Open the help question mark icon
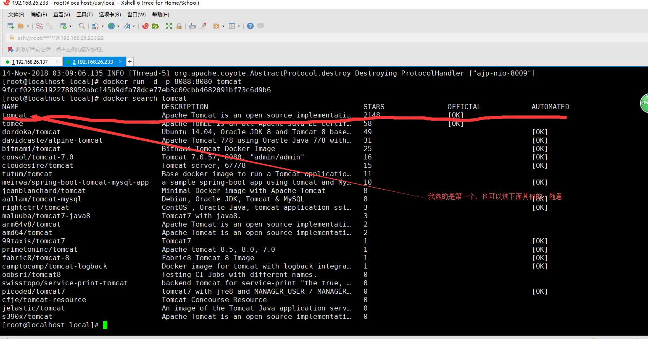Image resolution: width=648 pixels, height=339 pixels. [x=250, y=26]
